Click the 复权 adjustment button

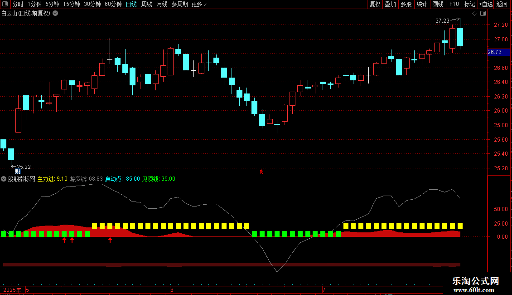coord(375,4)
